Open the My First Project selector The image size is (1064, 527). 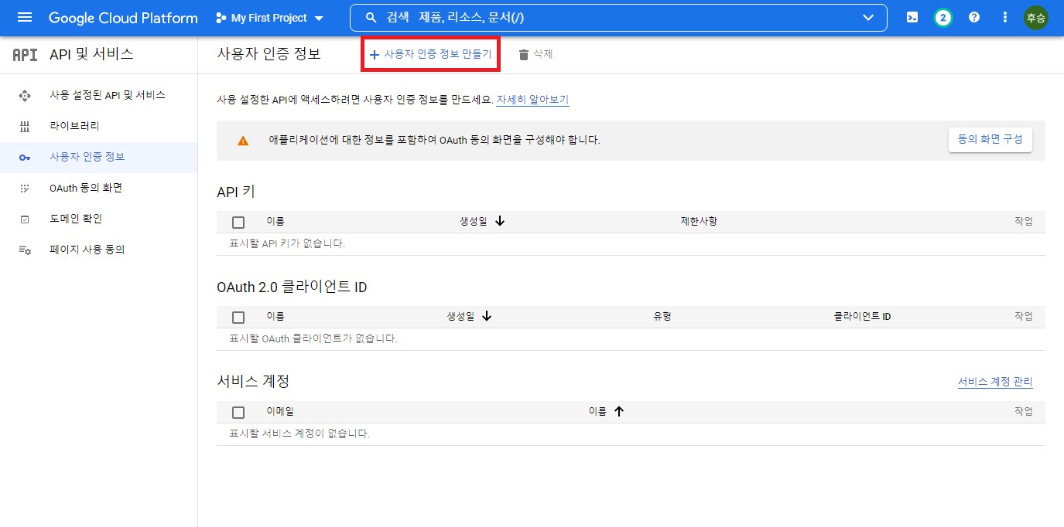269,18
